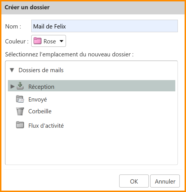Click the pink folder color icon
The image size is (186, 192).
point(37,41)
